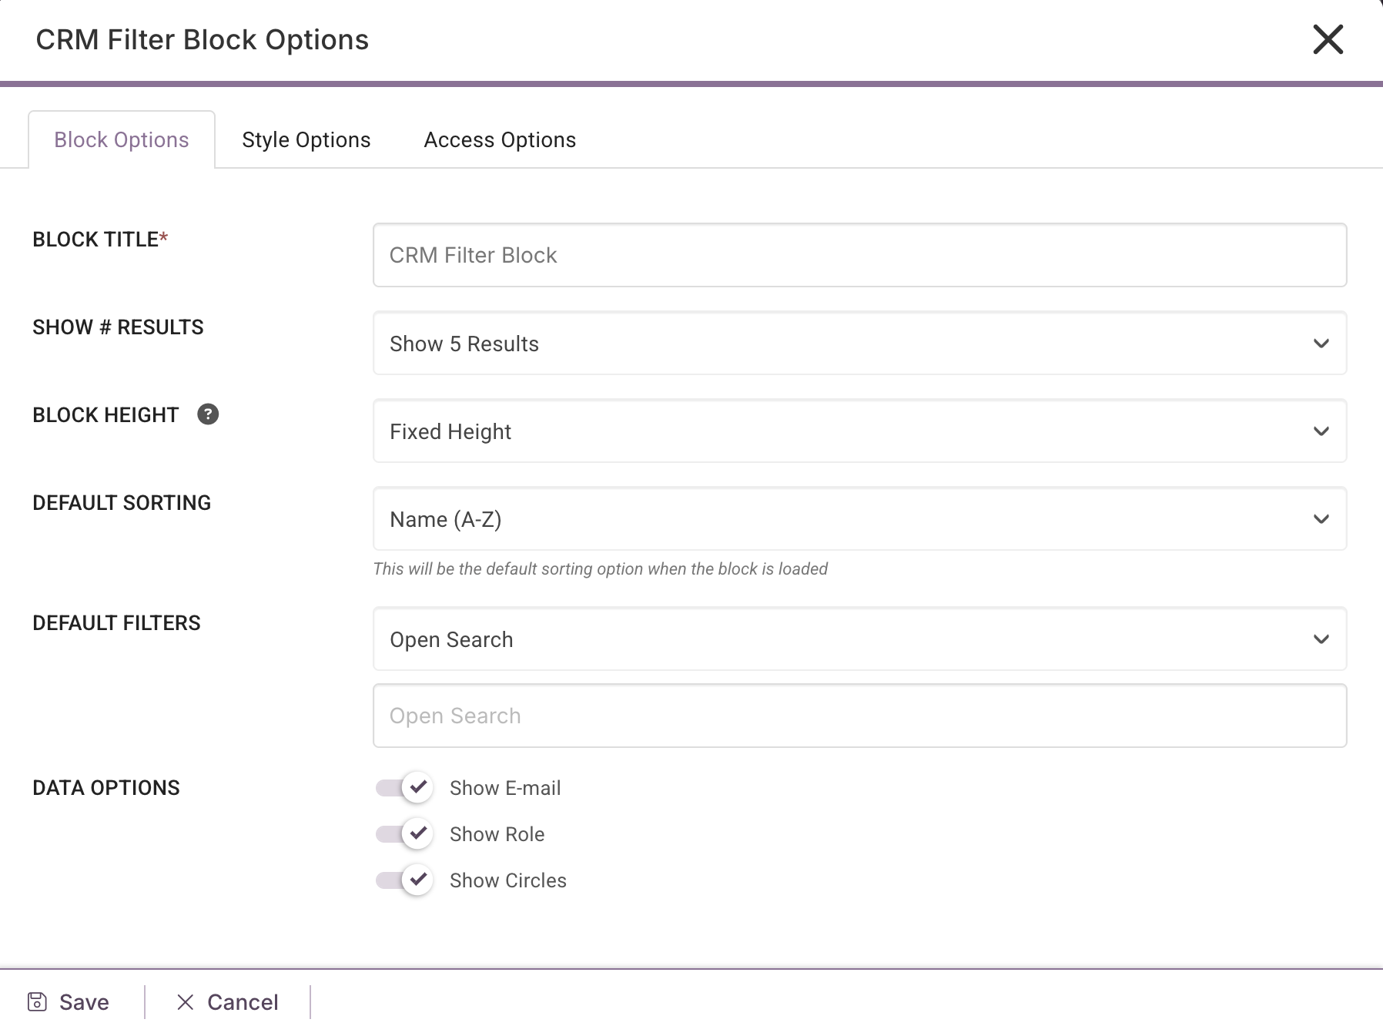1383x1026 pixels.
Task: Turn off the Show Circles toggle
Action: pyautogui.click(x=405, y=880)
